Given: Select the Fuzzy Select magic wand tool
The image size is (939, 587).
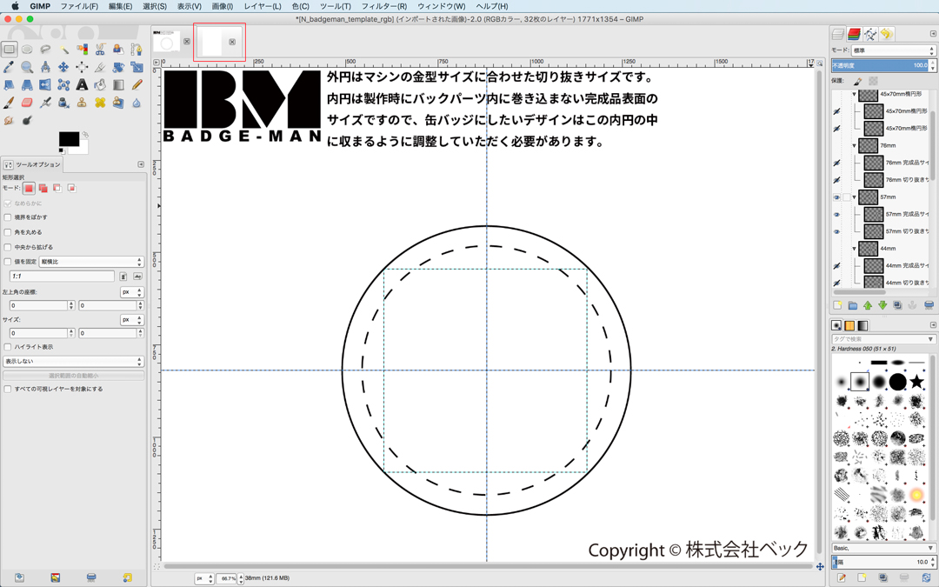Looking at the screenshot, I should (x=63, y=50).
